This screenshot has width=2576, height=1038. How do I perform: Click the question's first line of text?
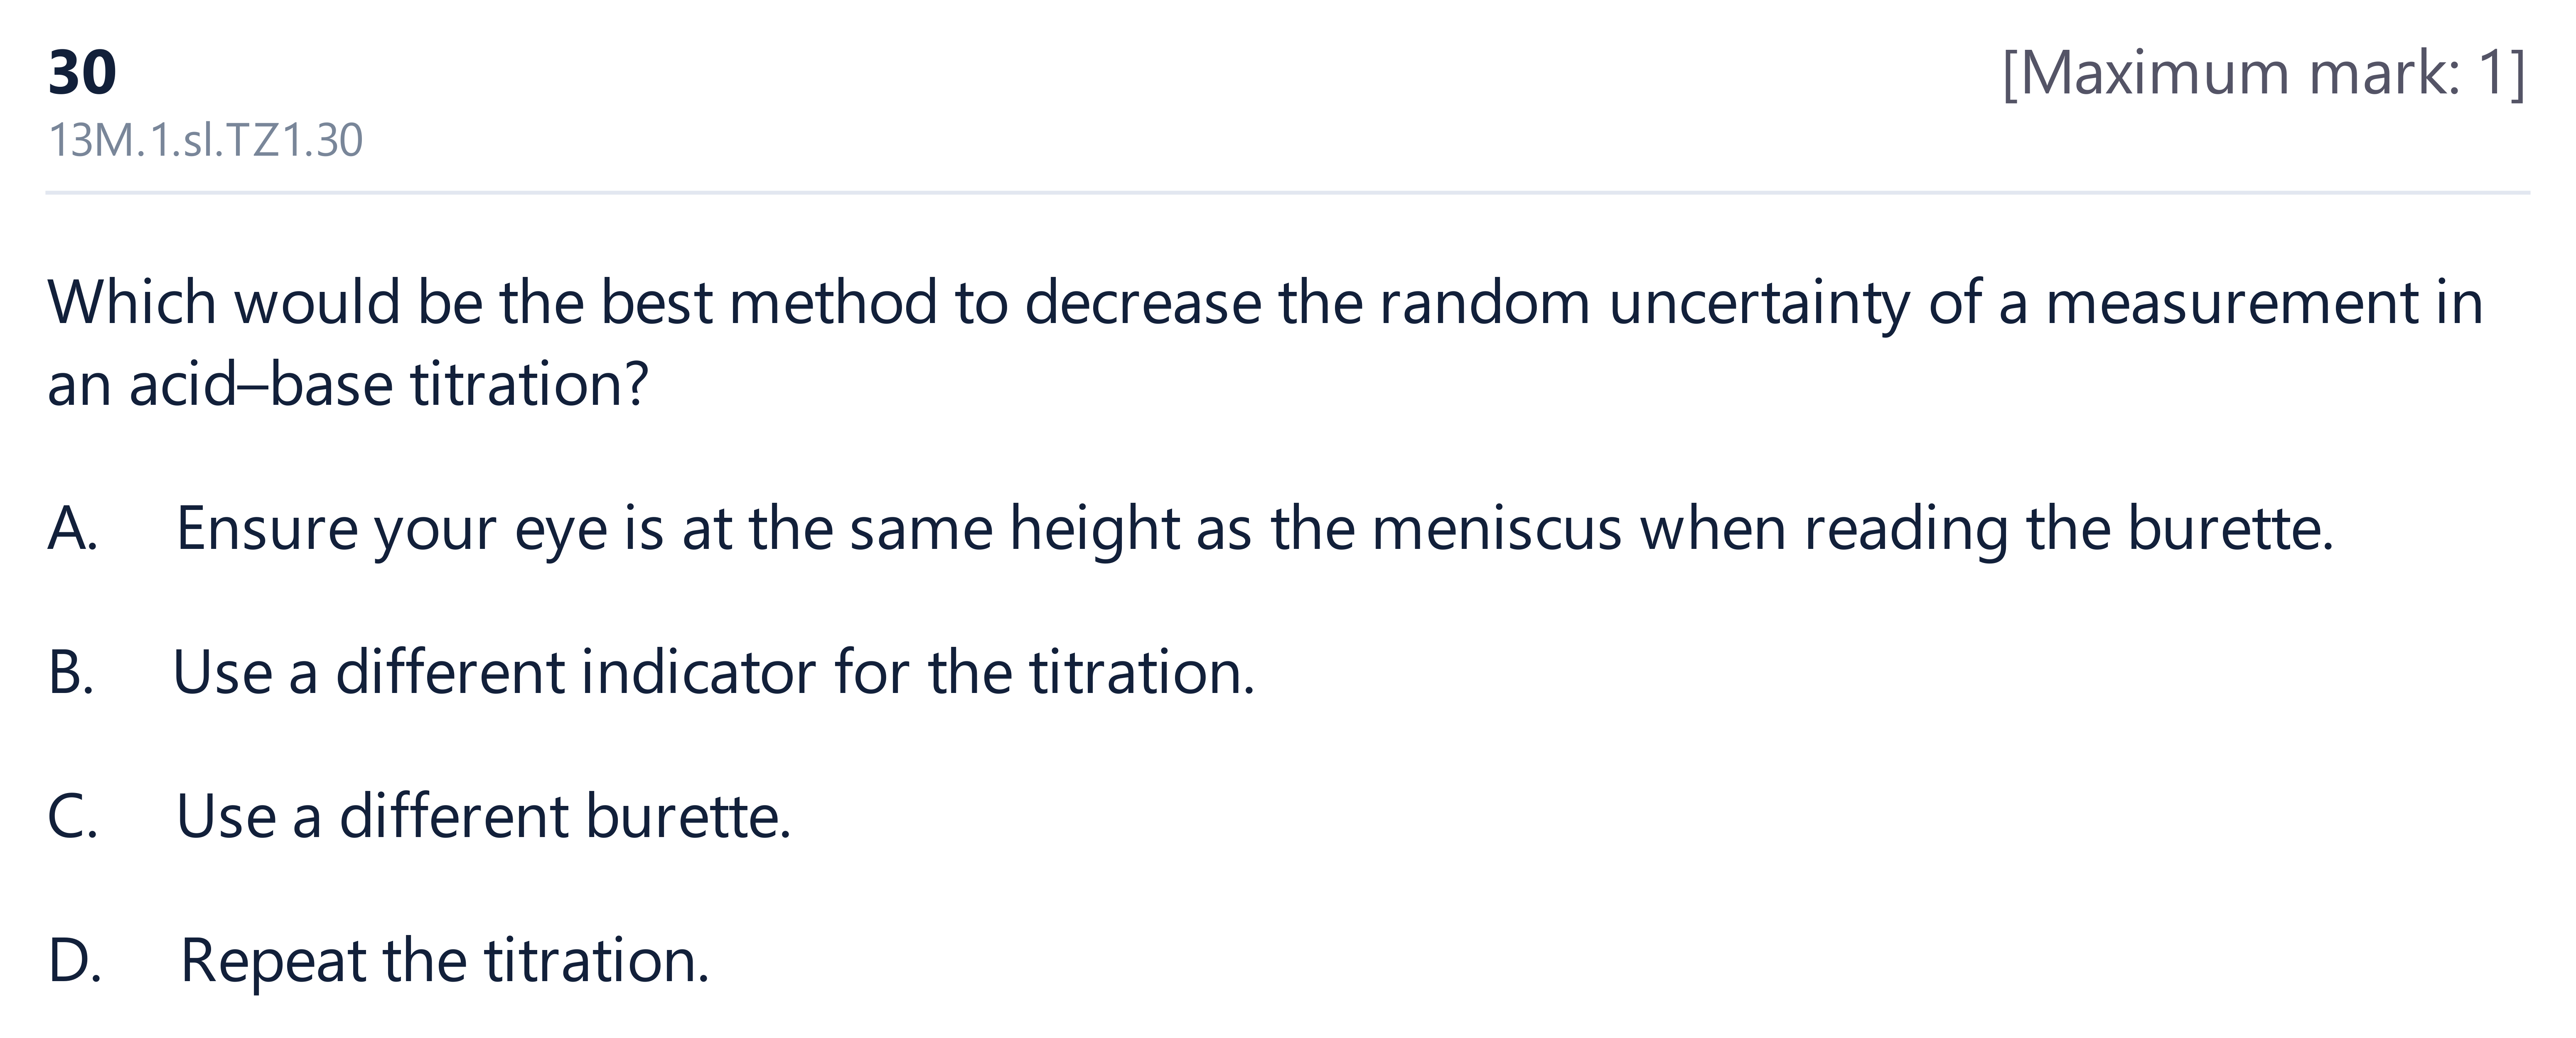click(x=1265, y=303)
